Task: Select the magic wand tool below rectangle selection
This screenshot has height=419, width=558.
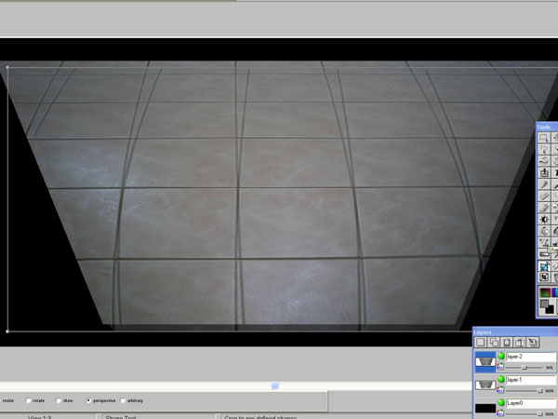Action: click(543, 149)
